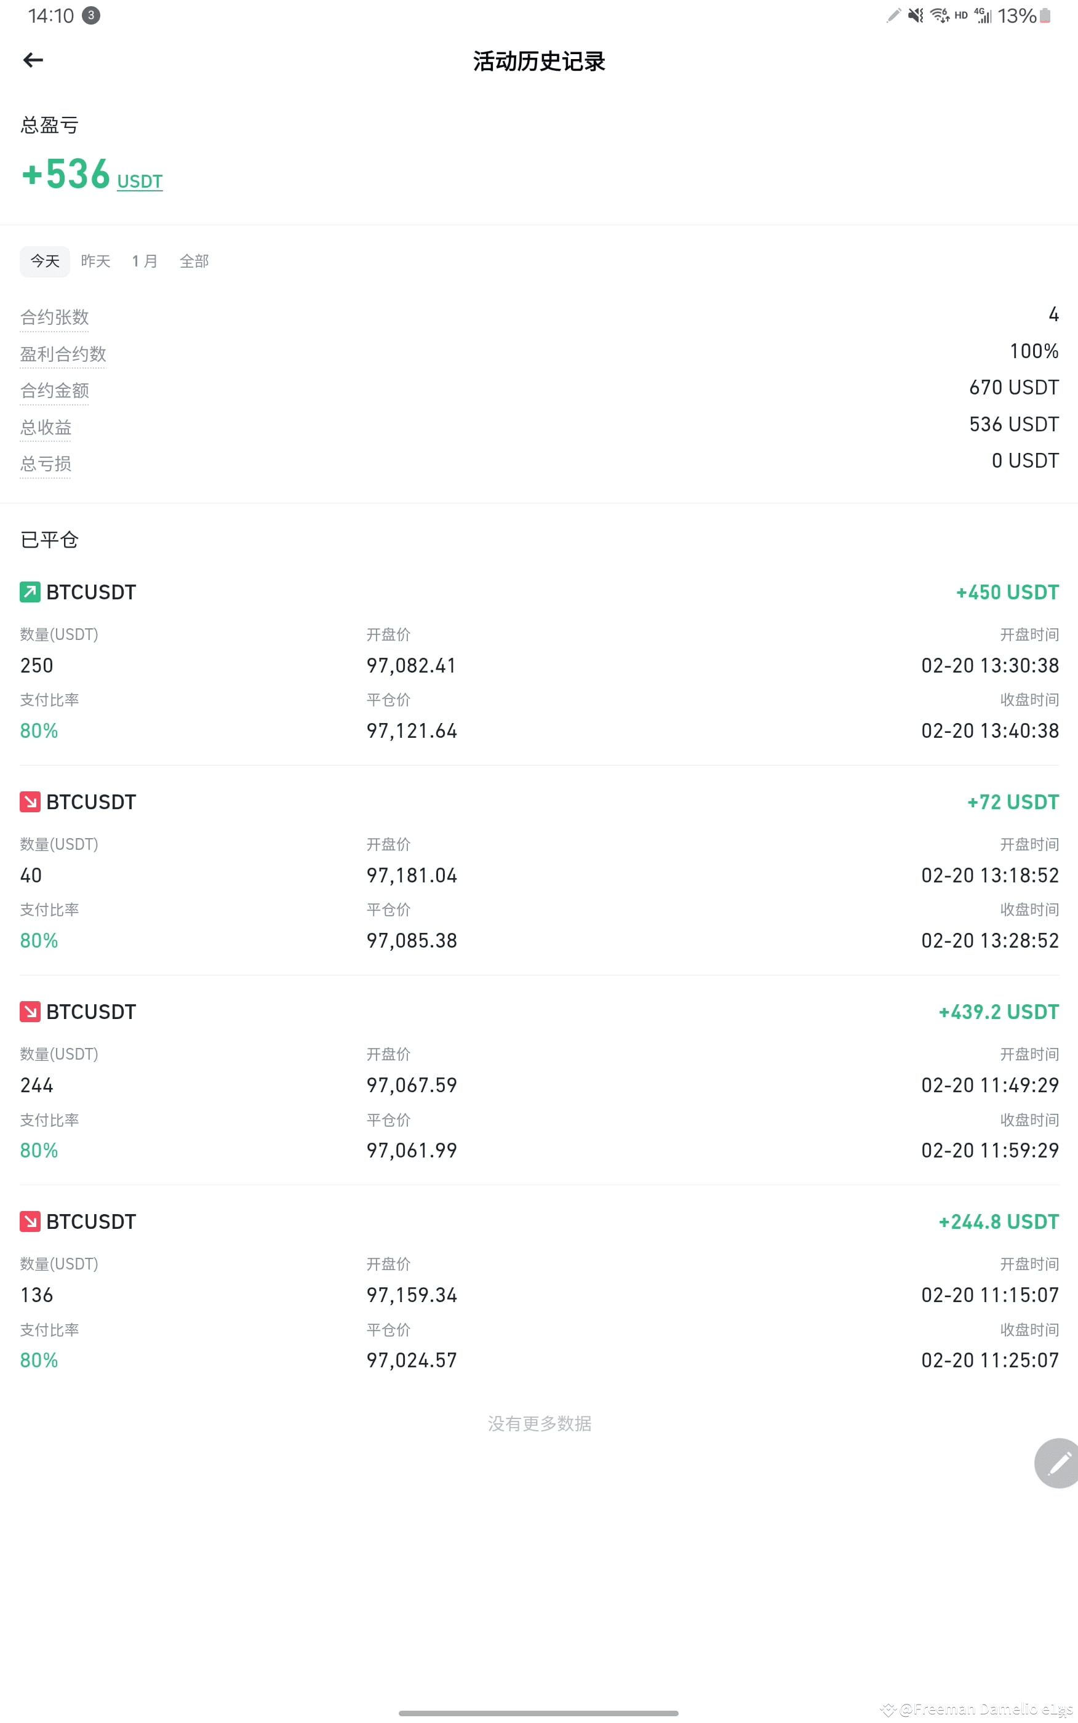Tap the back arrow icon
1078x1723 pixels.
click(33, 60)
